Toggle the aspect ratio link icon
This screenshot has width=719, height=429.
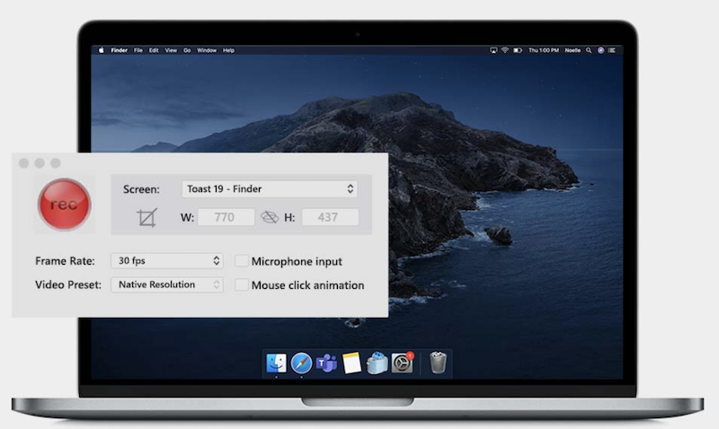[270, 217]
